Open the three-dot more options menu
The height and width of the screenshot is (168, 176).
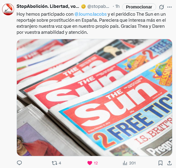coord(169,7)
